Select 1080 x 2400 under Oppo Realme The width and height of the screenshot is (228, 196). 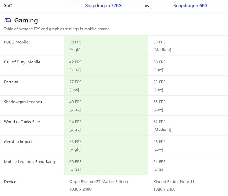pyautogui.click(x=80, y=189)
